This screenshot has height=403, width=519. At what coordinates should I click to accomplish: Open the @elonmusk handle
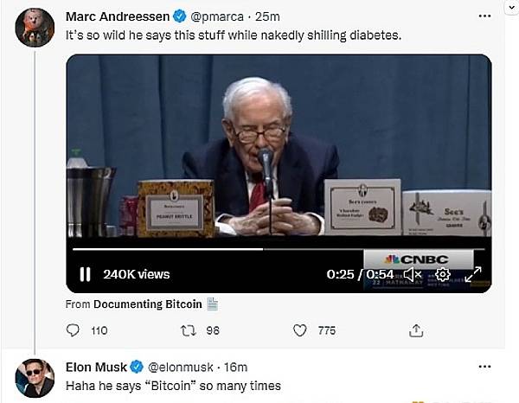[x=180, y=367]
